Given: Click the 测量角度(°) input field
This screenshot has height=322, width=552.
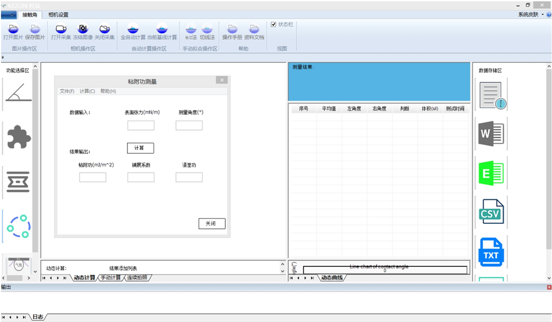Looking at the screenshot, I should pos(189,126).
